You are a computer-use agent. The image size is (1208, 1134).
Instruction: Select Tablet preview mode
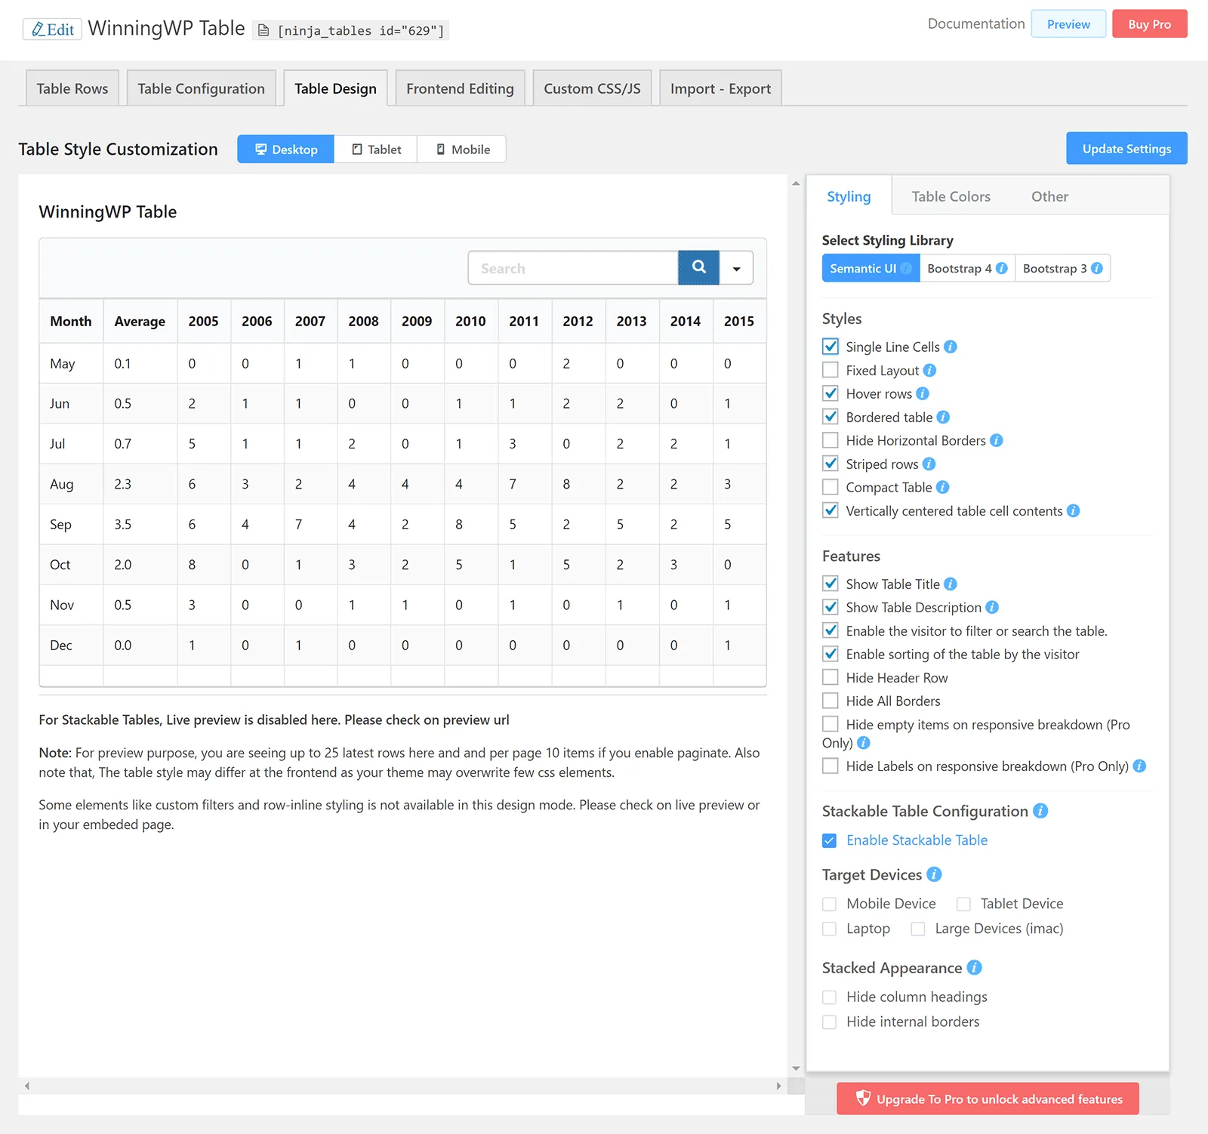pyautogui.click(x=376, y=149)
